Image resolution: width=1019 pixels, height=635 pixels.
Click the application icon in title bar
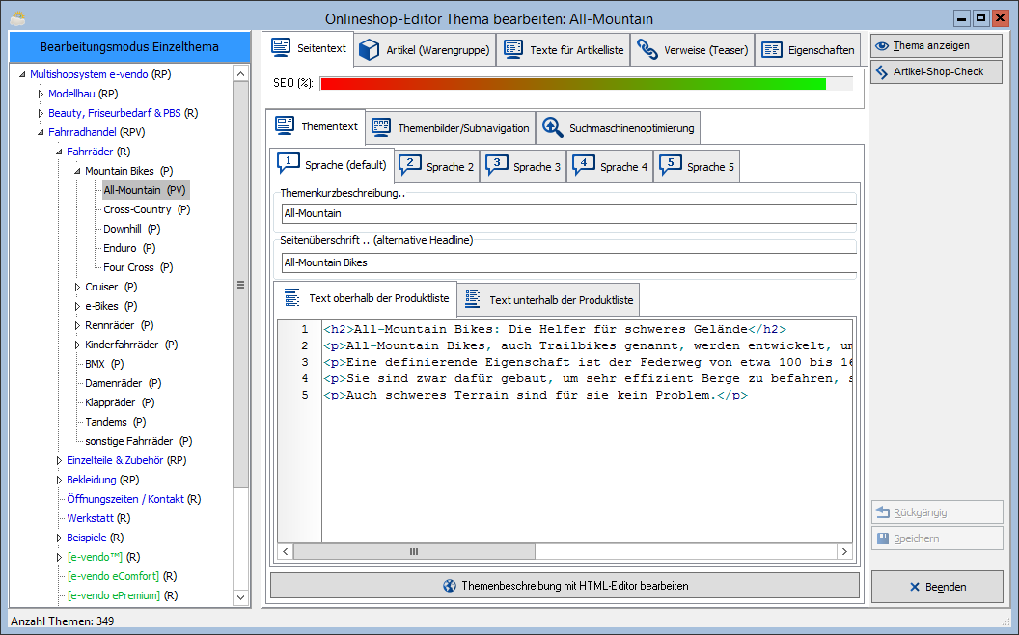pyautogui.click(x=17, y=18)
